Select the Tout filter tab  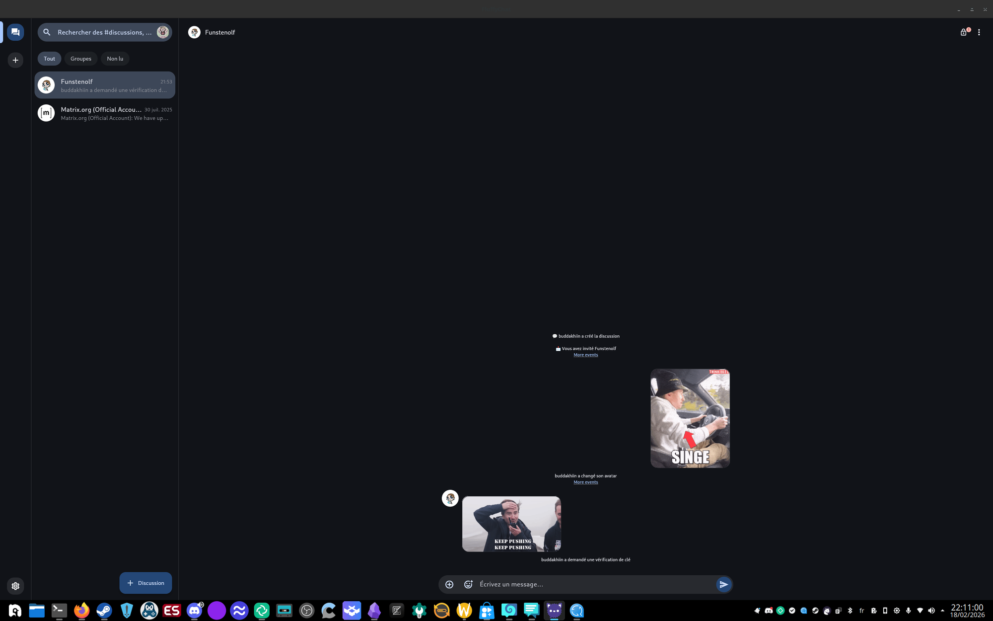(x=49, y=59)
